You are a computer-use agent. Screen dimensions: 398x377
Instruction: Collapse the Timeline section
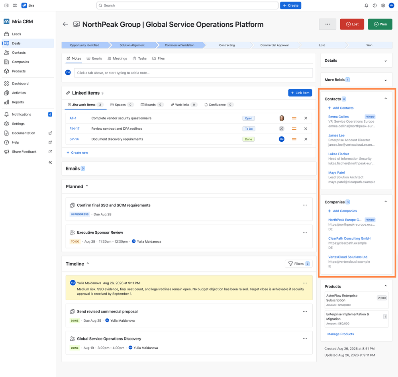point(88,264)
